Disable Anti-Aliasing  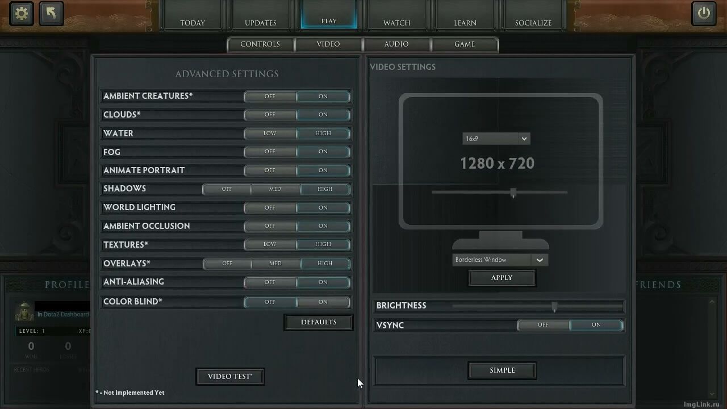pyautogui.click(x=270, y=282)
